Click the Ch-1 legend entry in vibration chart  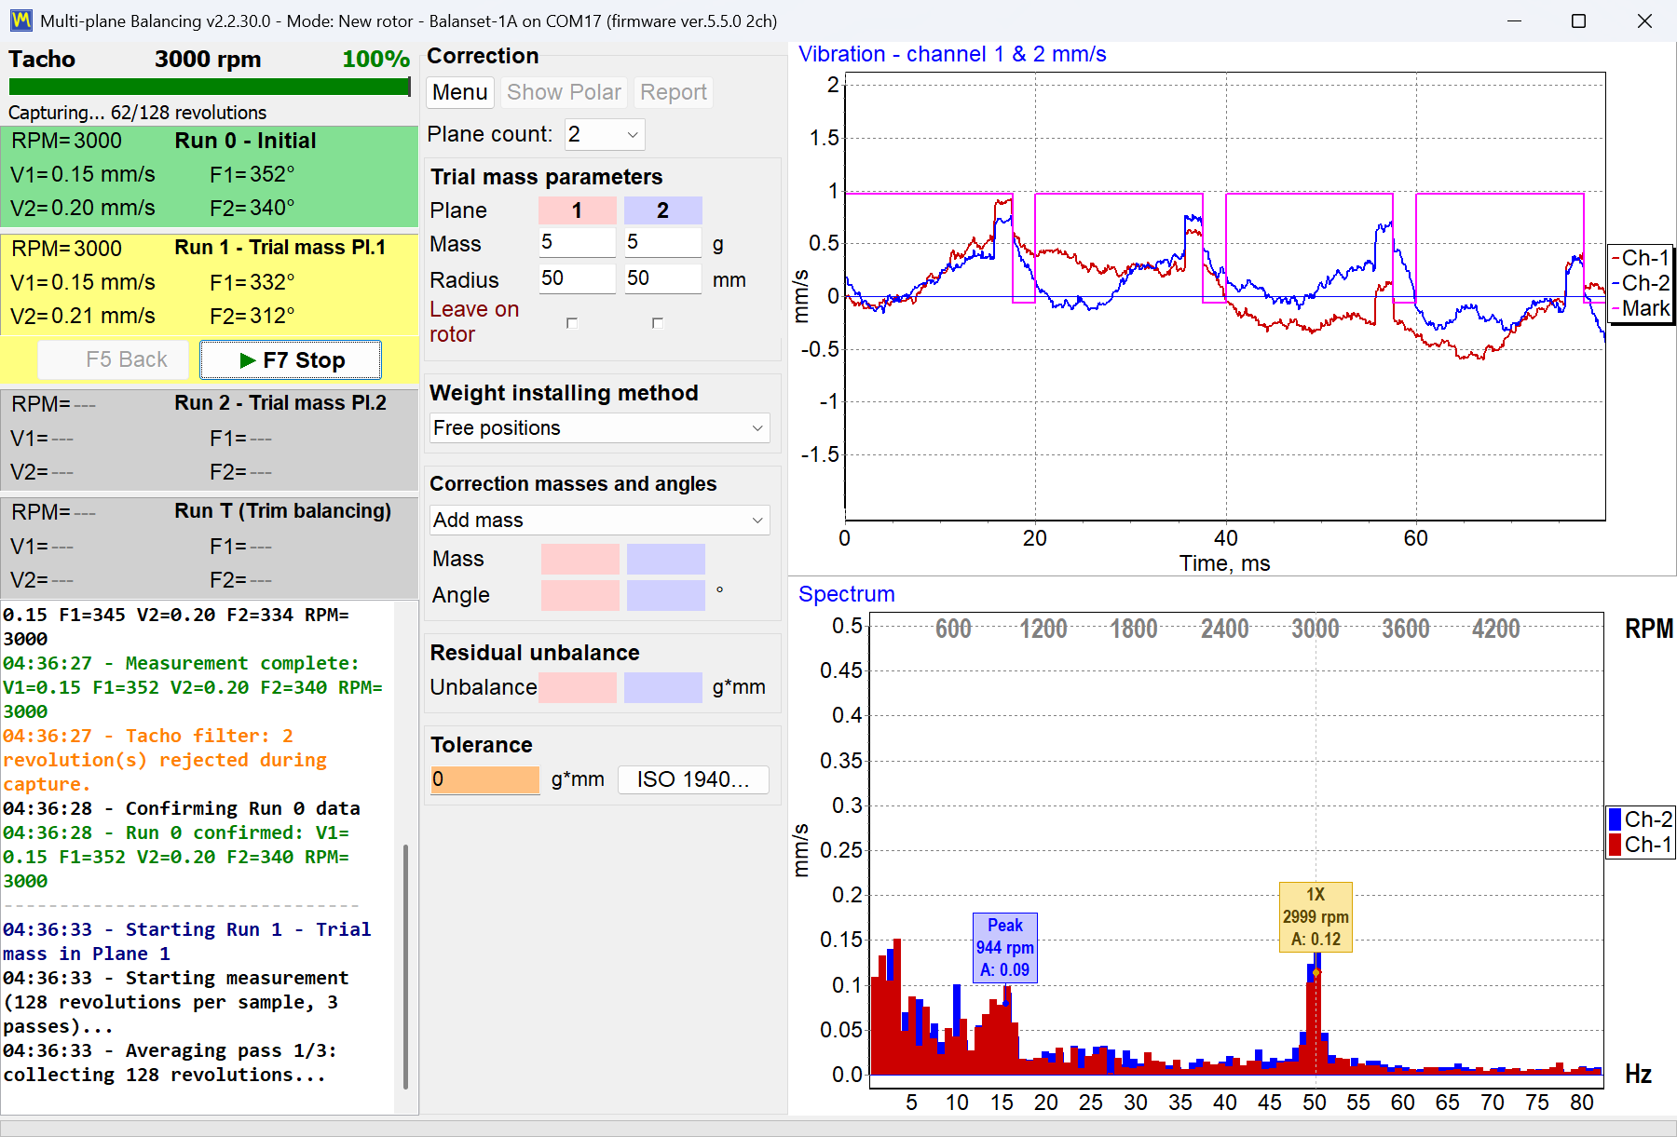[x=1642, y=258]
